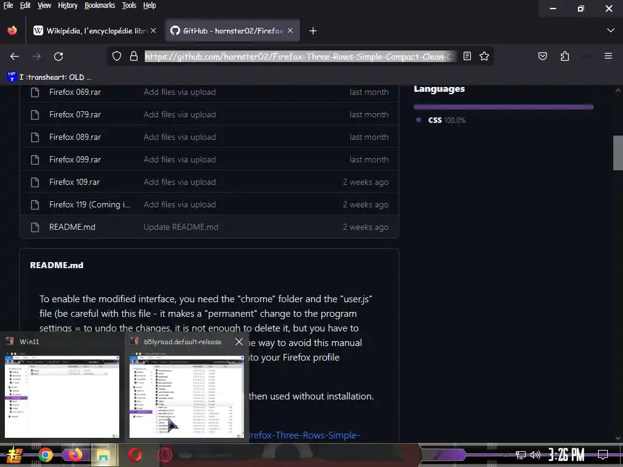Viewport: 623px width, 467px height.
Task: Open the Pocket save icon
Action: tap(542, 56)
